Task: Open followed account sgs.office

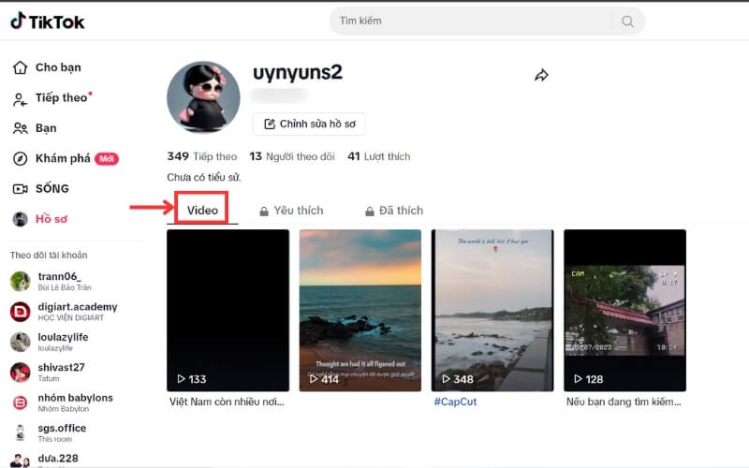Action: [x=49, y=432]
